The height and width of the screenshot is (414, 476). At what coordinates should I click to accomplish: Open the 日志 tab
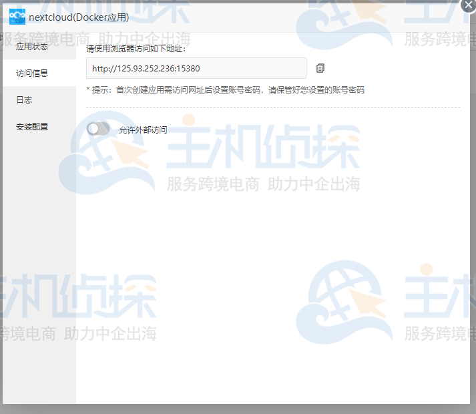pos(24,100)
